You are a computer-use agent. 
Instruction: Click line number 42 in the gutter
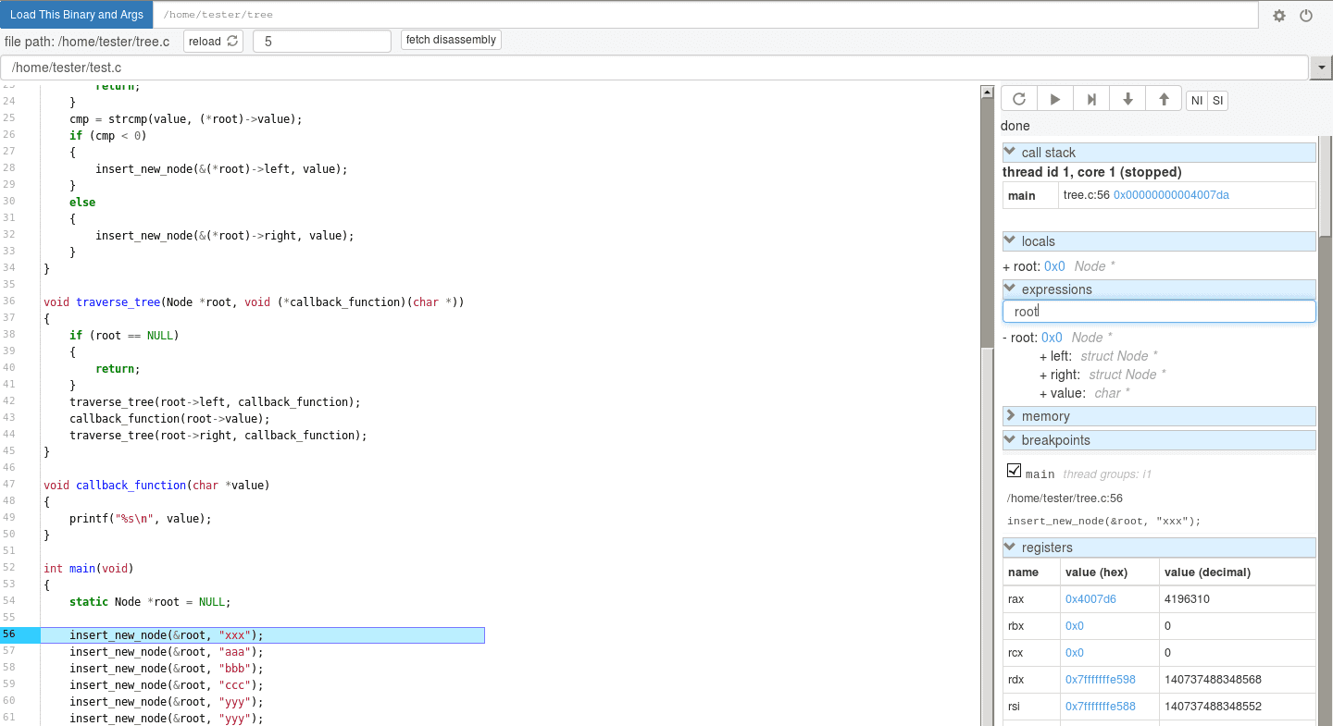click(x=9, y=402)
